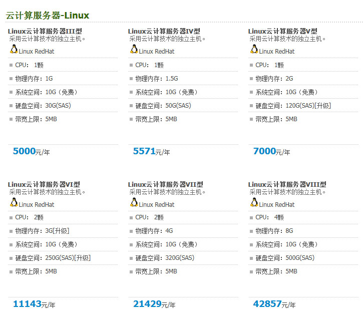Open the Linux云计算服务器III型 title link

(45, 31)
